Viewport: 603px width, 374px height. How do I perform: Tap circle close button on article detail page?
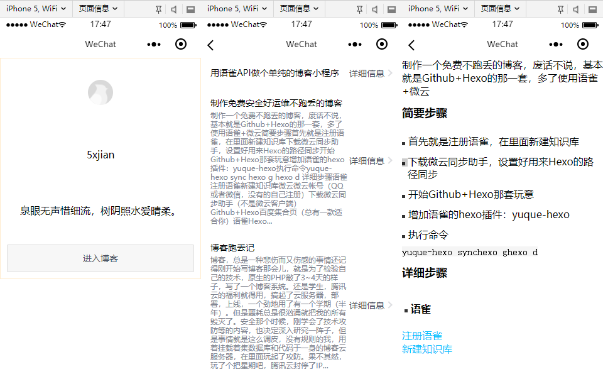coord(583,44)
